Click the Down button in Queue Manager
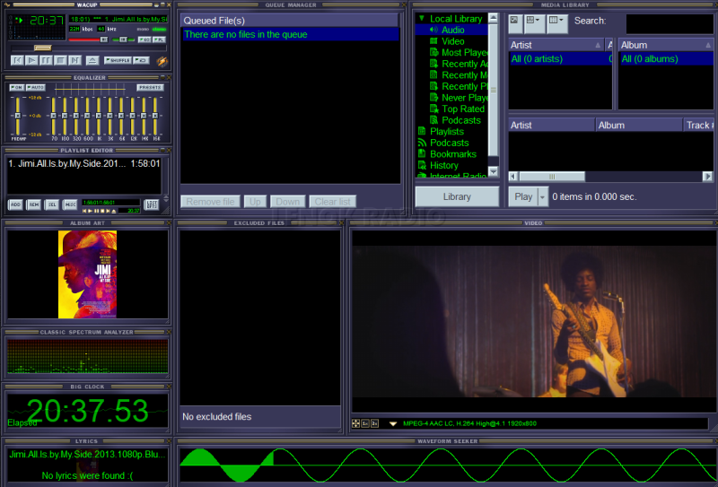The image size is (718, 487). [x=287, y=202]
